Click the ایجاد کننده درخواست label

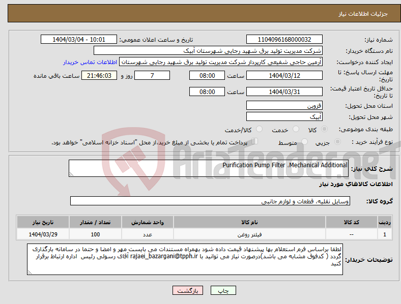pyautogui.click(x=364, y=63)
